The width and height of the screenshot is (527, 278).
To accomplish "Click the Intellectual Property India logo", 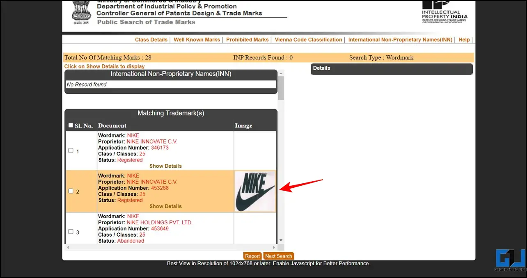I will point(445,11).
